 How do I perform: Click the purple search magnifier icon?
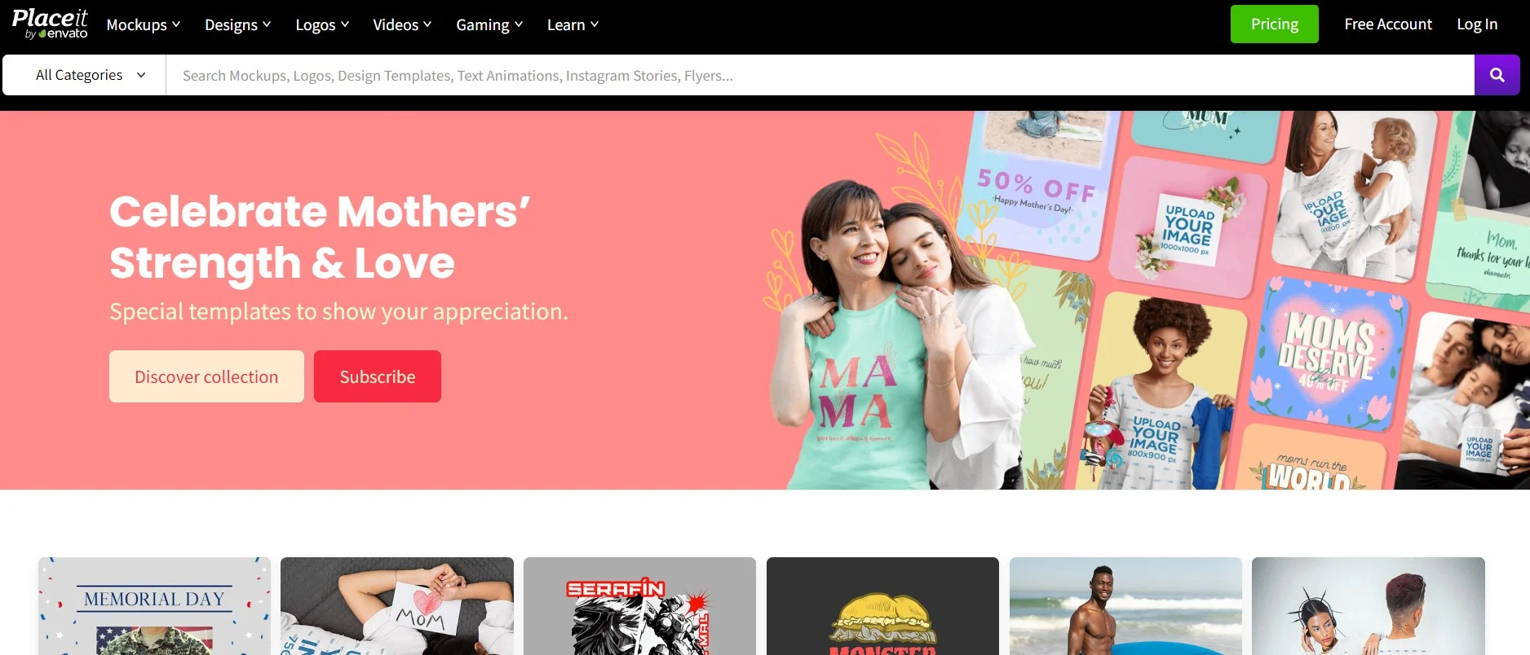[1497, 75]
